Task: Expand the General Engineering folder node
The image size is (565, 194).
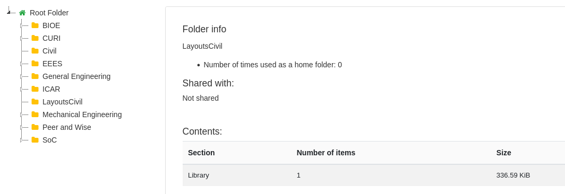Action: [x=21, y=76]
